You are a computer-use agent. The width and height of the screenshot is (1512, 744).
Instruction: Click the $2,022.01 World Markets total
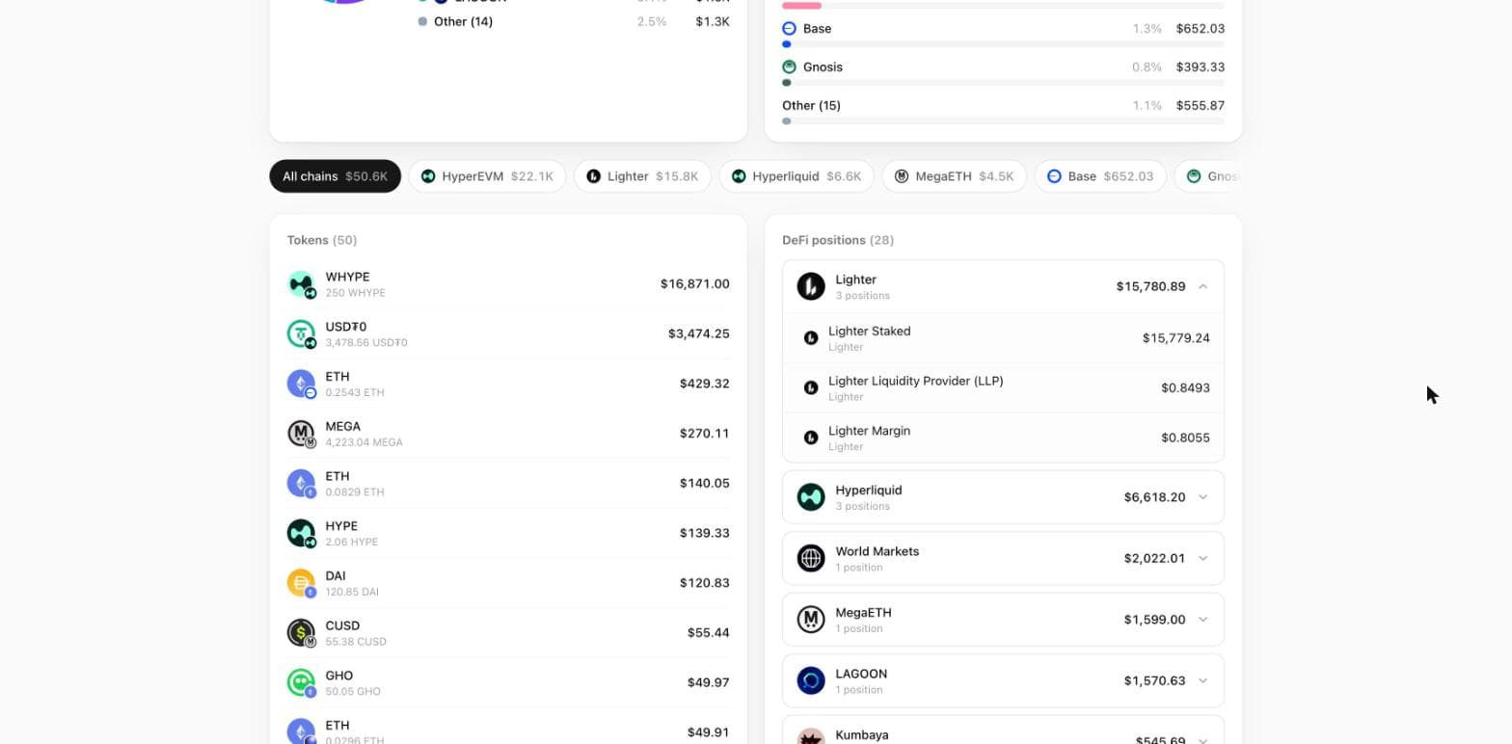tap(1154, 558)
